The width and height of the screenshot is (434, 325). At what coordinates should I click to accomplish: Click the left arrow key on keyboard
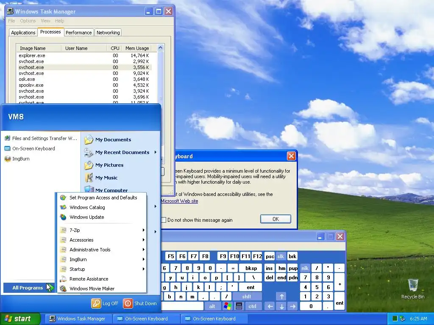[270, 306]
